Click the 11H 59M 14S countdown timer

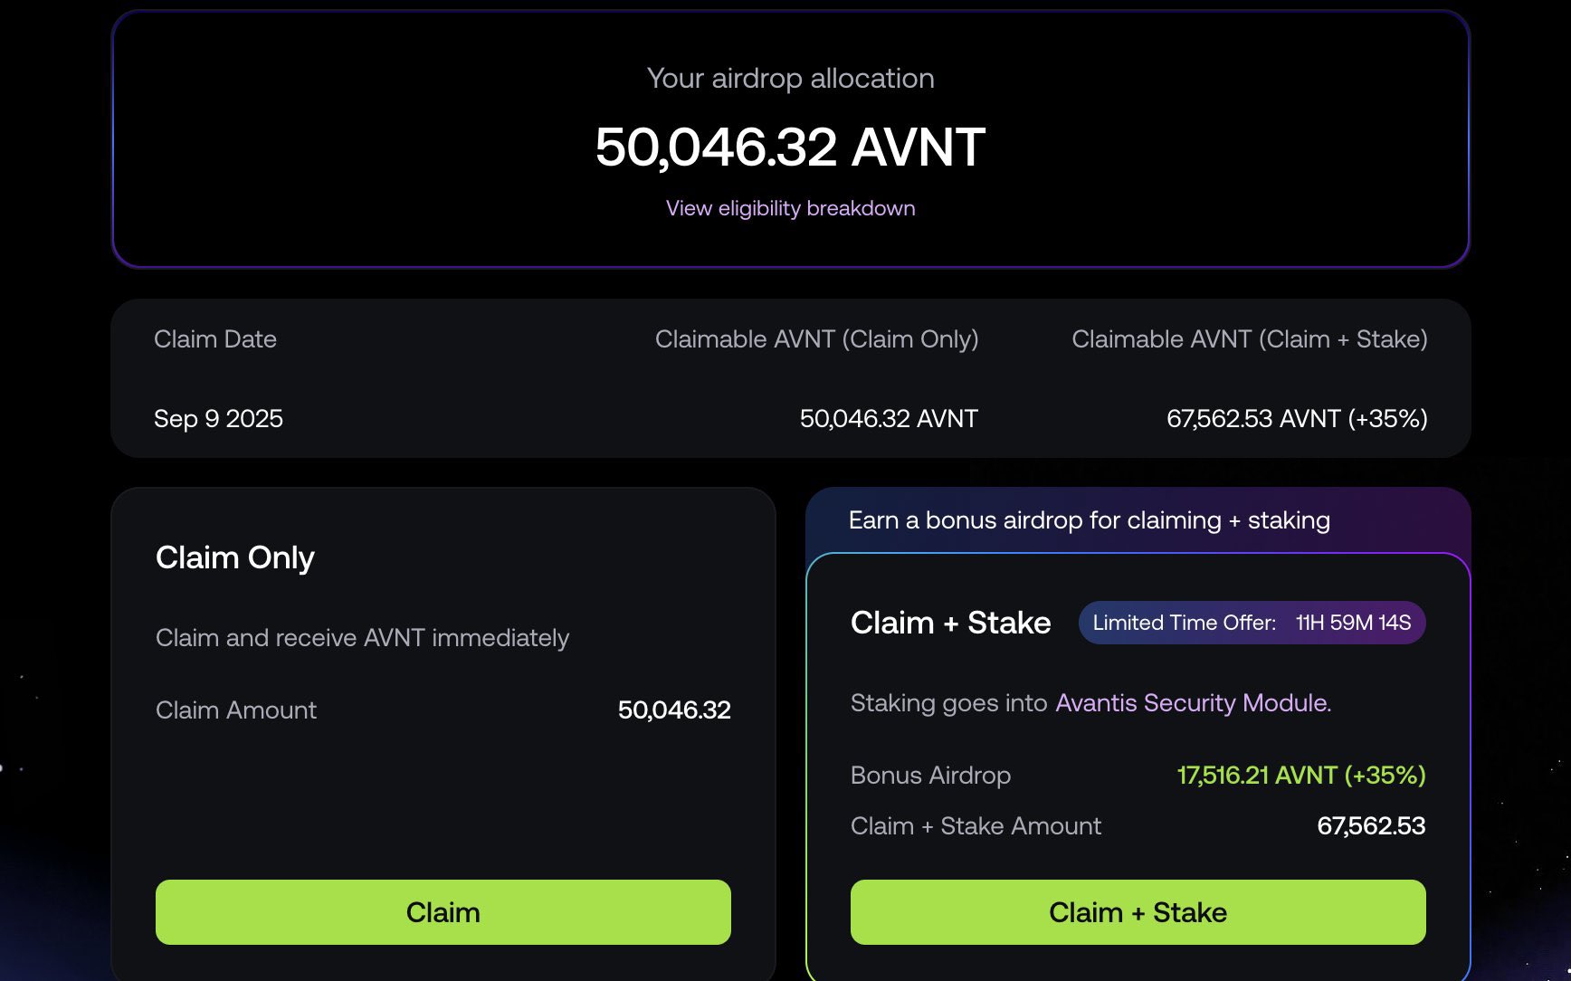(1351, 623)
